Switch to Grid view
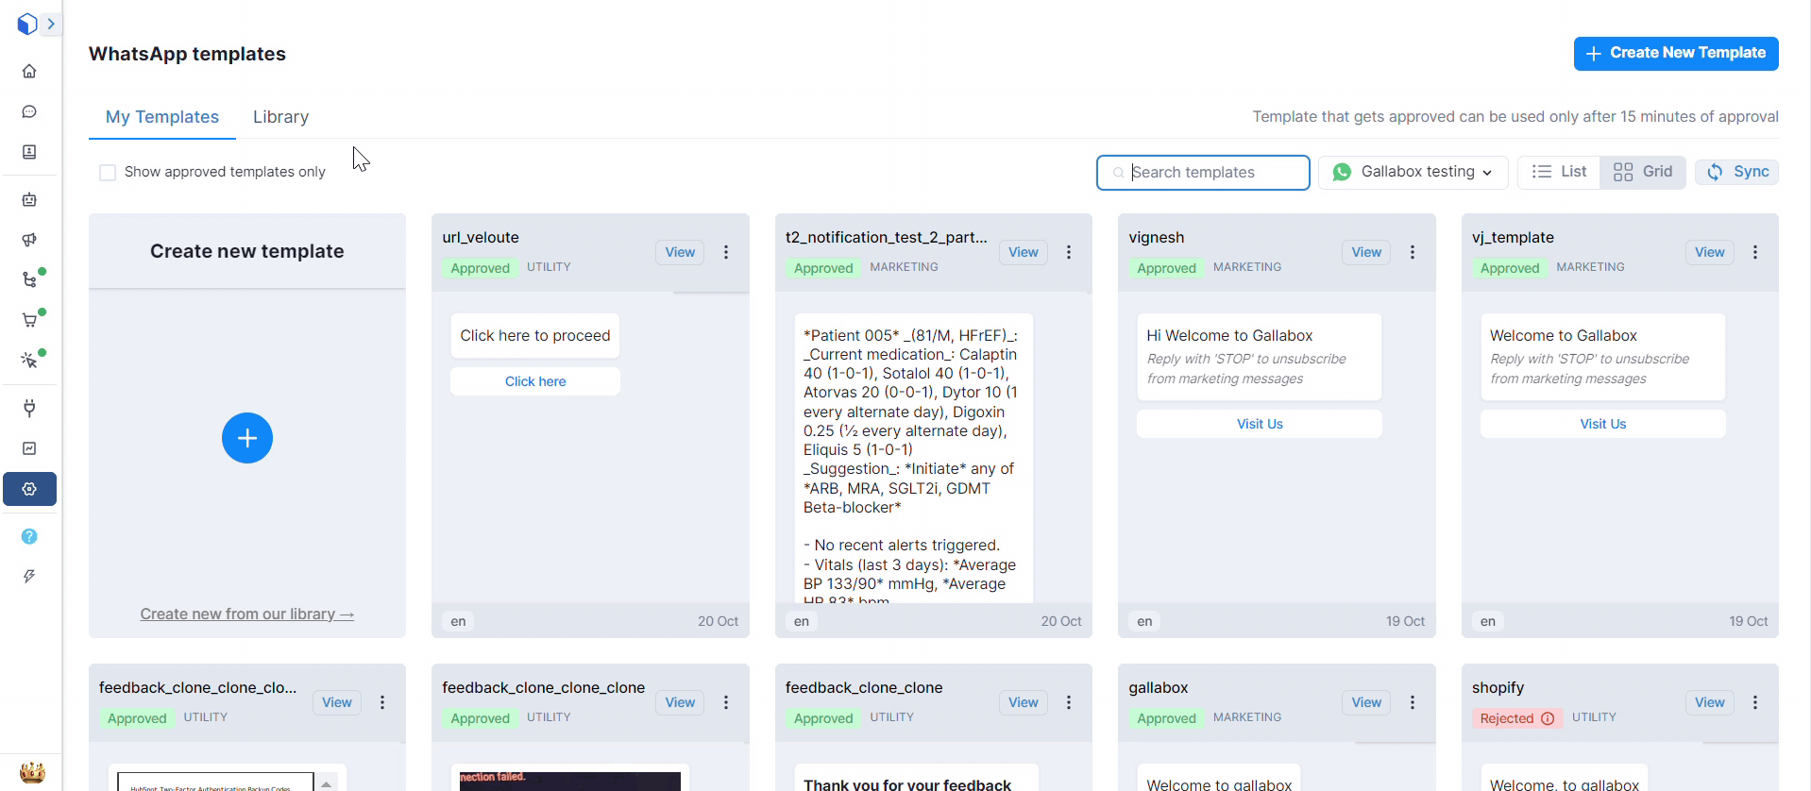 (x=1643, y=172)
